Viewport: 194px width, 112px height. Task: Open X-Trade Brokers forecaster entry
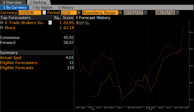pos(25,23)
